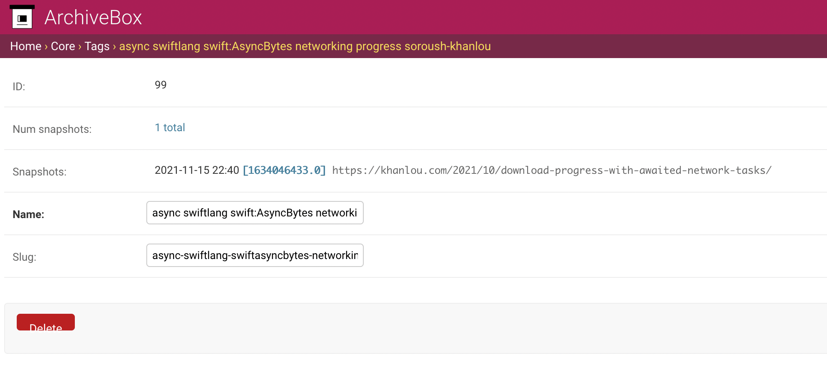Open snapshot link [1634046433.0]

(x=284, y=170)
